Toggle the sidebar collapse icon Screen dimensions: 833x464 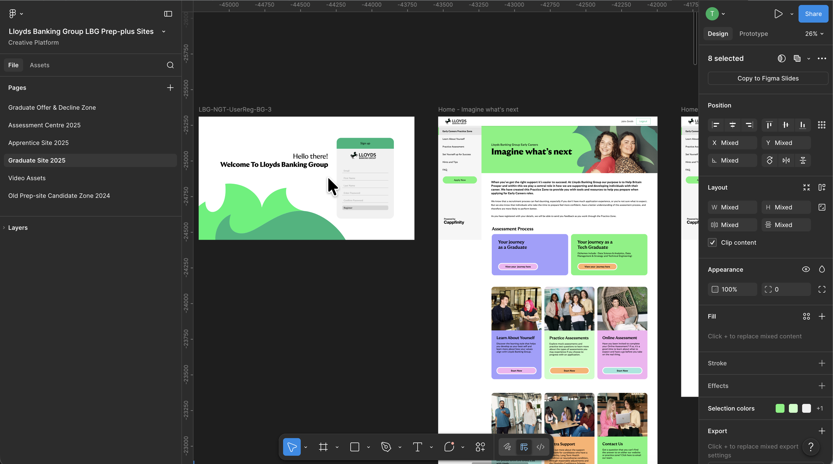pyautogui.click(x=168, y=14)
